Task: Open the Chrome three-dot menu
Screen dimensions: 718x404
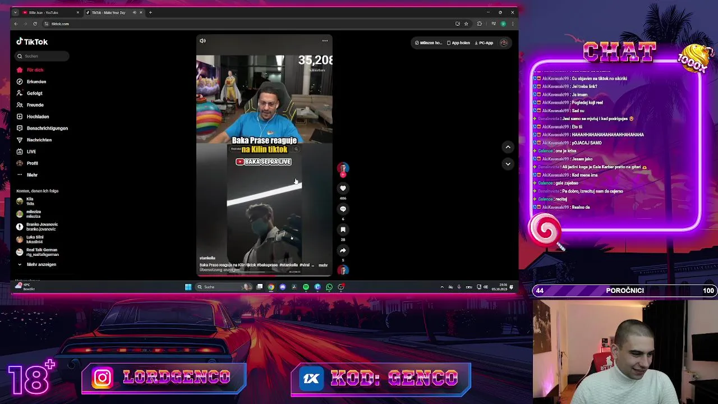Action: 512,24
